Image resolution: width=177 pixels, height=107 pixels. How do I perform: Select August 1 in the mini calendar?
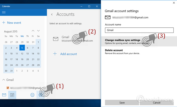pos(38,42)
